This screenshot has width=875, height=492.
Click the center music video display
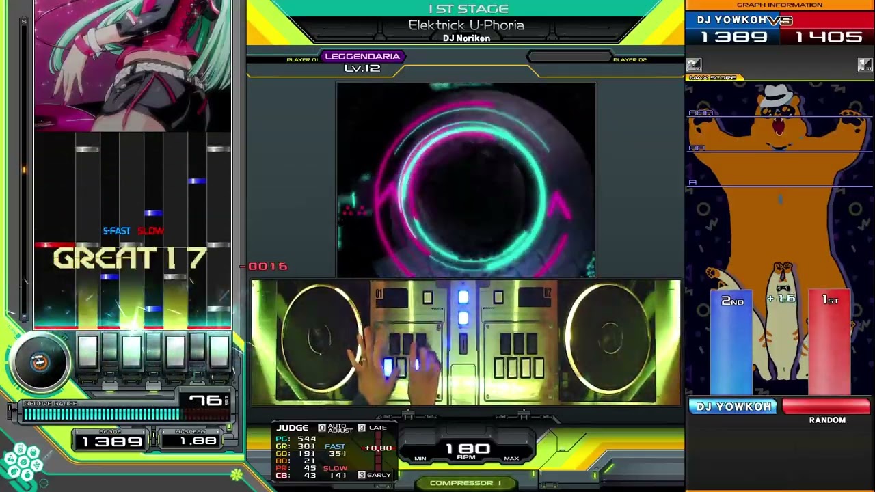click(x=466, y=180)
